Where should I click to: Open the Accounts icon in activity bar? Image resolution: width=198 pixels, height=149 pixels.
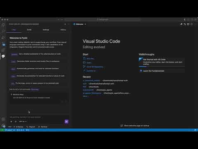pyautogui.click(x=3, y=120)
